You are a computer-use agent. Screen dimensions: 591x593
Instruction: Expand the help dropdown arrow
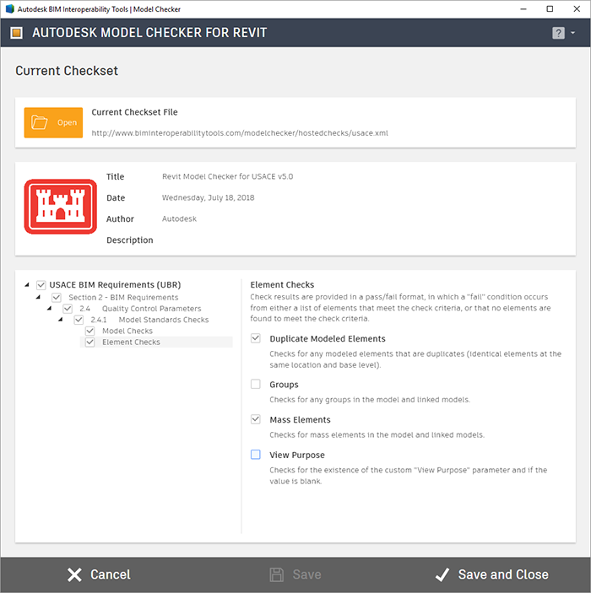tap(572, 33)
